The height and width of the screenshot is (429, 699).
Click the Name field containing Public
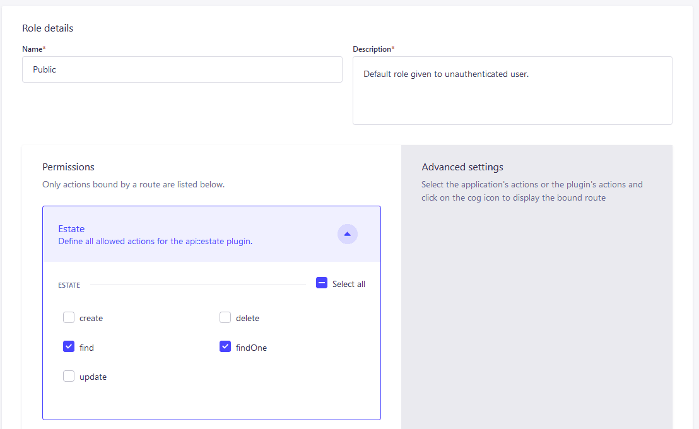(182, 69)
